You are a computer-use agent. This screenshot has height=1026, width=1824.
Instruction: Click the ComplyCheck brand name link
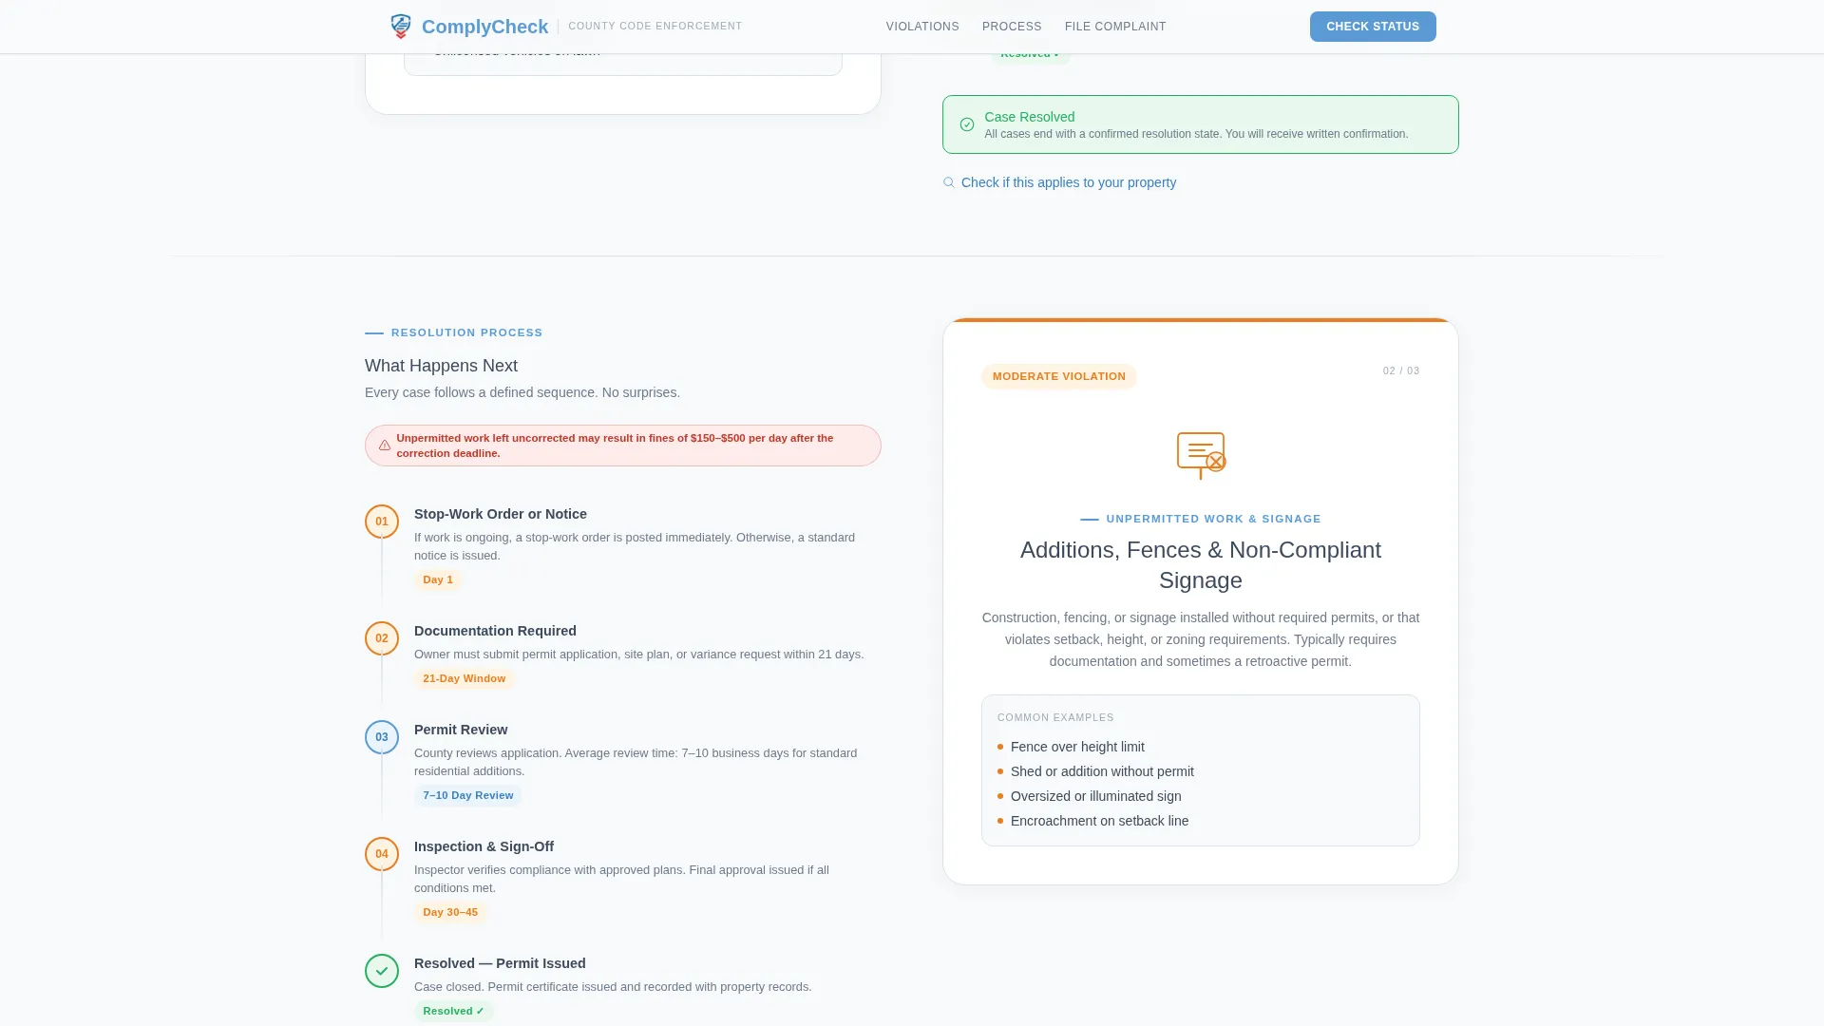click(x=484, y=27)
